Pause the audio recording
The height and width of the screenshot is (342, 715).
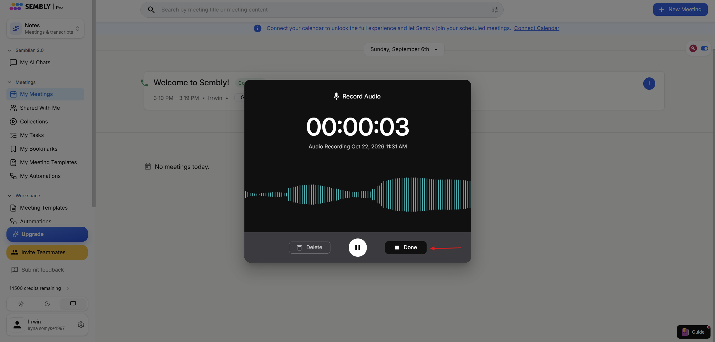pyautogui.click(x=357, y=247)
